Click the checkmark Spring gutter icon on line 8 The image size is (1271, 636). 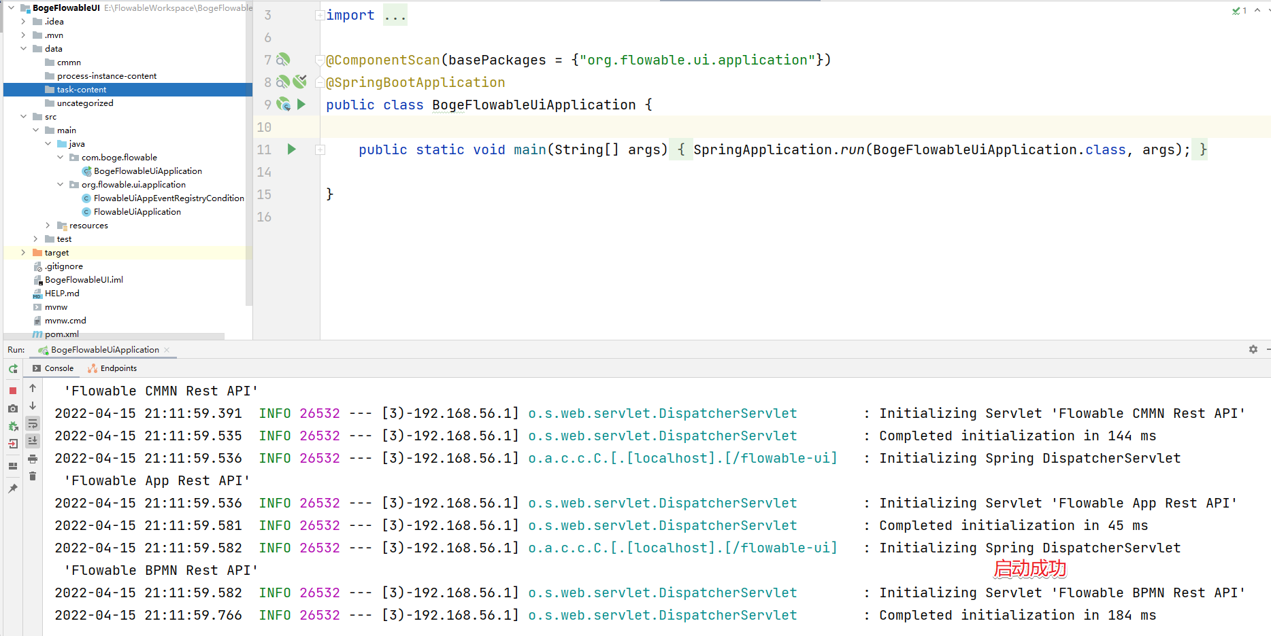click(300, 82)
